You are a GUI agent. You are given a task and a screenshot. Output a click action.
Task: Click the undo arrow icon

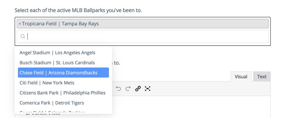pyautogui.click(x=118, y=89)
